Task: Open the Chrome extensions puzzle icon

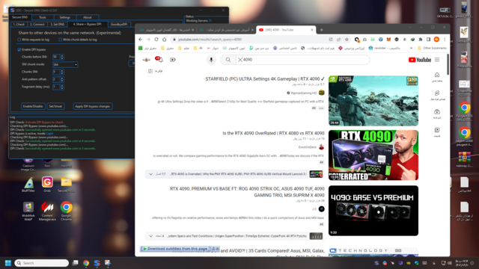Action: pyautogui.click(x=421, y=40)
